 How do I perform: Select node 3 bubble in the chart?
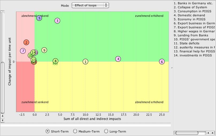click(x=57, y=21)
